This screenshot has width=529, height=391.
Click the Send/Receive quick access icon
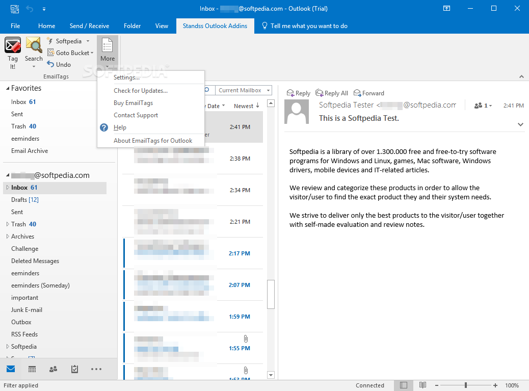(x=14, y=9)
